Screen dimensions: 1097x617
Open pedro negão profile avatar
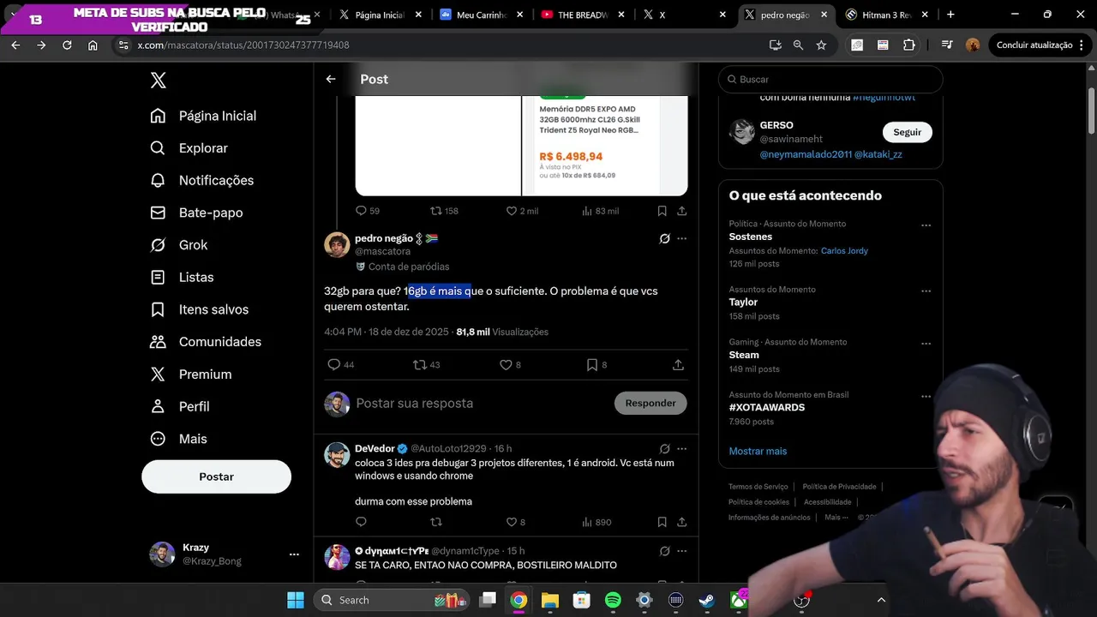click(337, 244)
